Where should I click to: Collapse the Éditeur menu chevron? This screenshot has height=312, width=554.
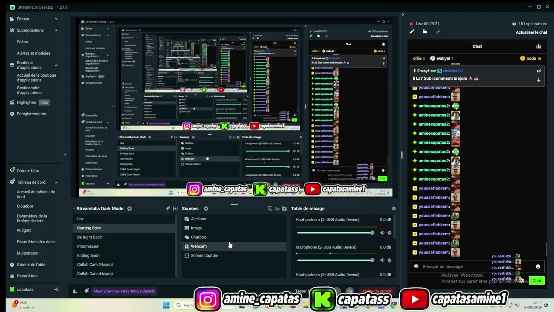coord(56,19)
